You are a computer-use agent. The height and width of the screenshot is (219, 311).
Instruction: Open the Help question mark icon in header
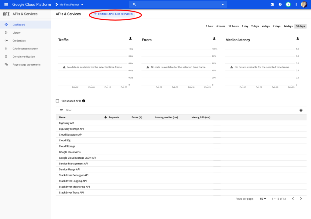280,4
